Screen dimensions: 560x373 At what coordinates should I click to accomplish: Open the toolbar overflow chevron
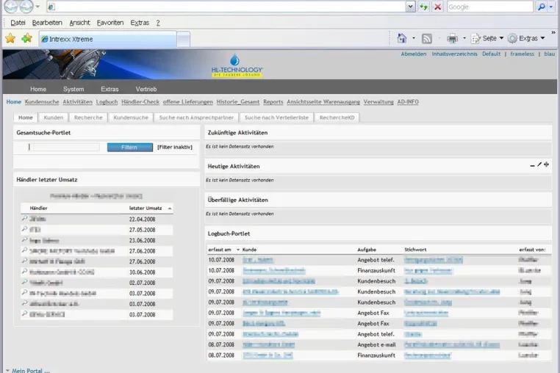click(553, 32)
